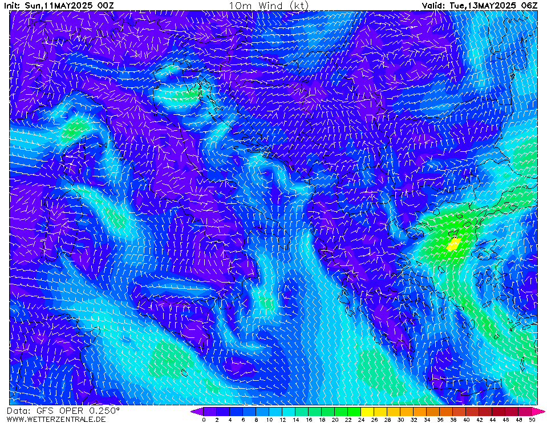
Task: Pick the 16–18 kt green legend swatch
Action: (315, 412)
